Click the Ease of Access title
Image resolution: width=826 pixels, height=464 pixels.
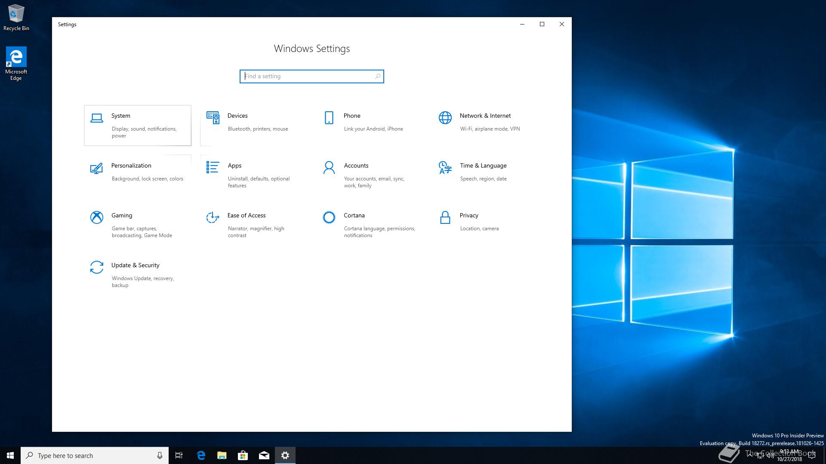click(x=247, y=216)
